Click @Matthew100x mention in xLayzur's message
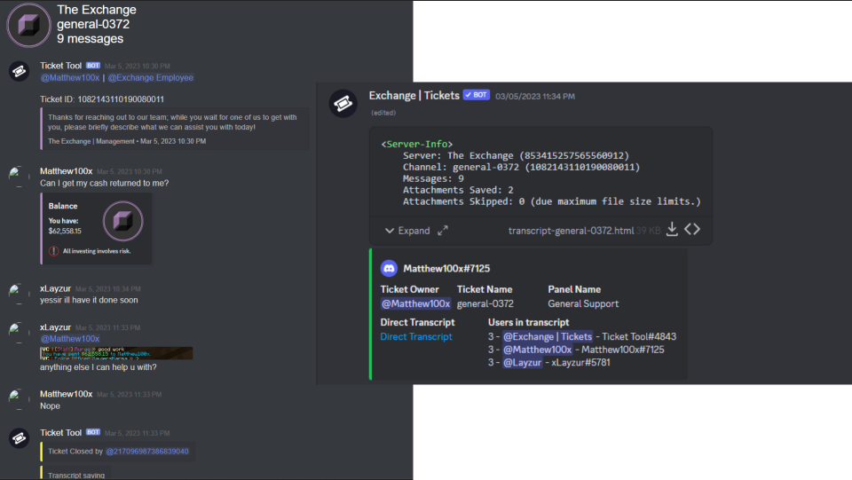This screenshot has width=852, height=480. [70, 338]
